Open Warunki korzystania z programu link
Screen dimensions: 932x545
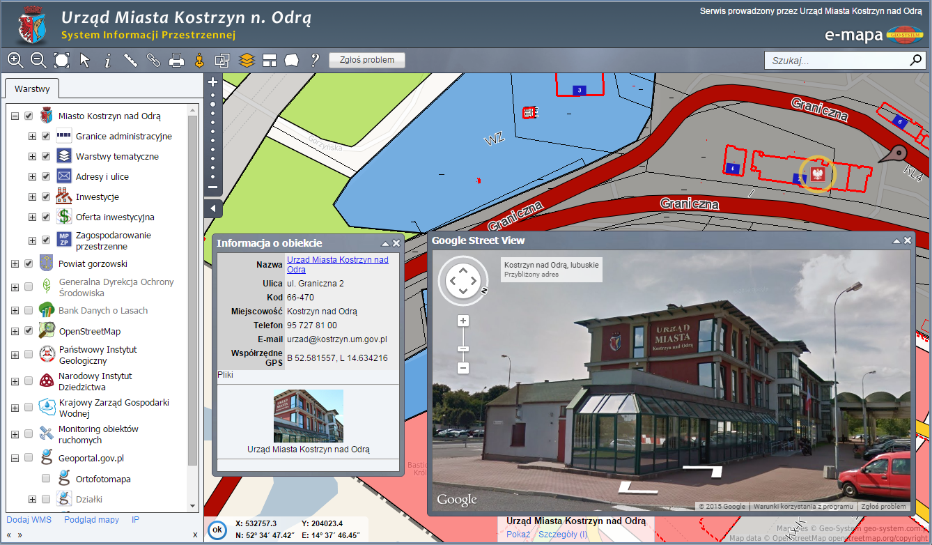(x=803, y=507)
